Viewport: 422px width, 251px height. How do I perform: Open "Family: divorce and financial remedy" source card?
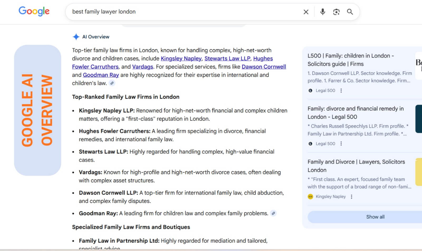(355, 113)
